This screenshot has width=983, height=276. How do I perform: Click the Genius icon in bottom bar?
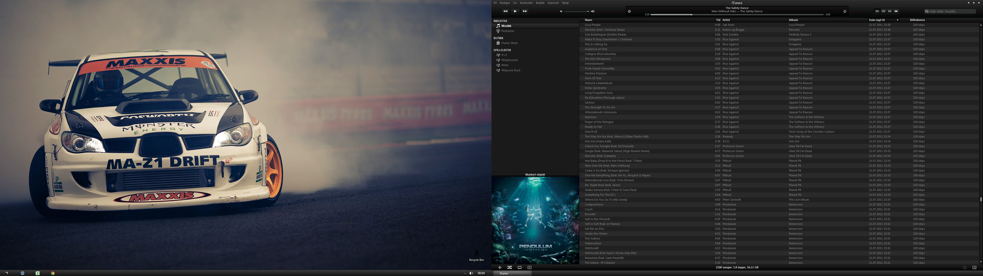(x=965, y=268)
